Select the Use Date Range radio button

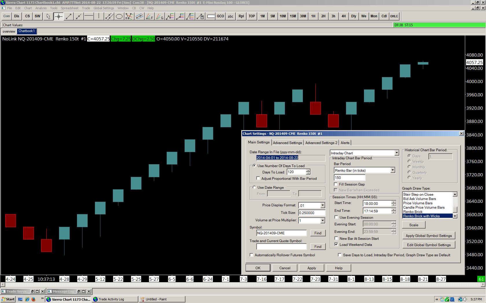(x=254, y=187)
